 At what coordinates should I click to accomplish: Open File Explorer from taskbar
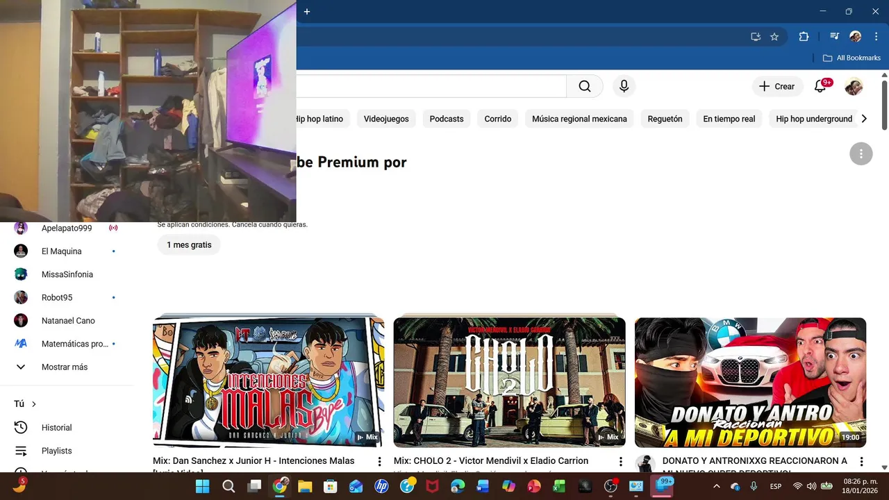coord(305,486)
